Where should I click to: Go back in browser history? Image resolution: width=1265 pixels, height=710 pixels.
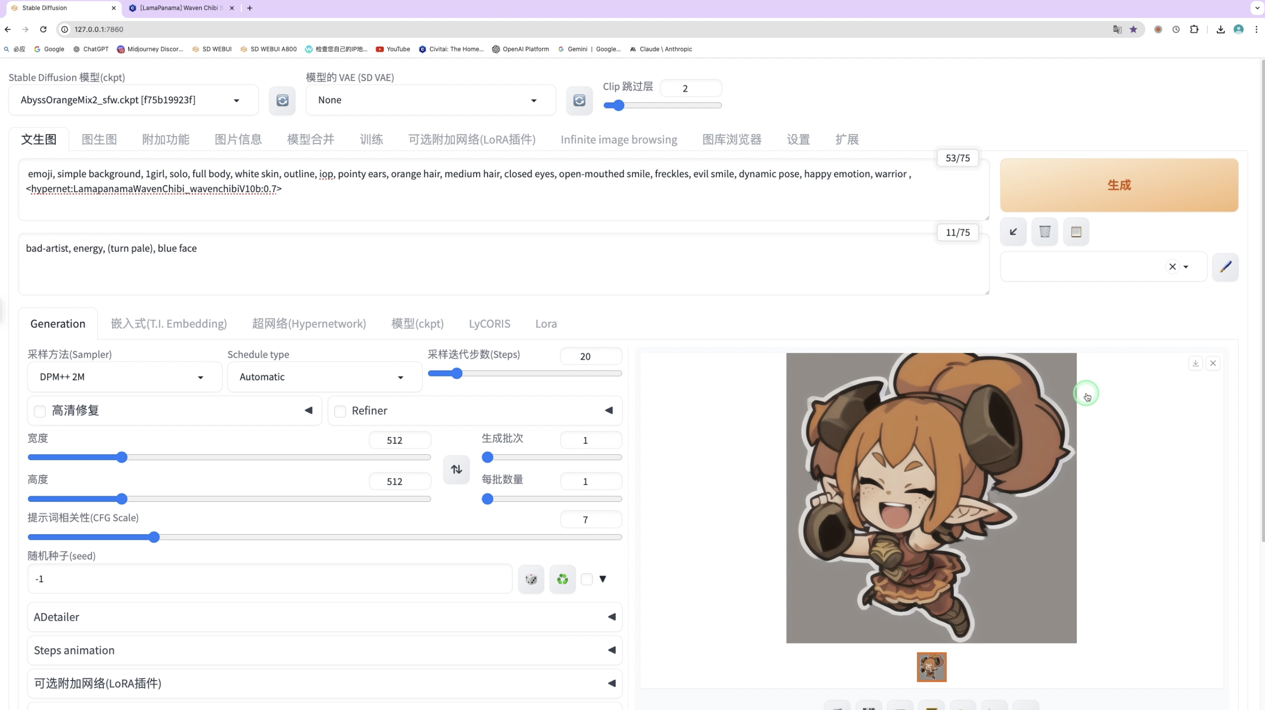8,29
